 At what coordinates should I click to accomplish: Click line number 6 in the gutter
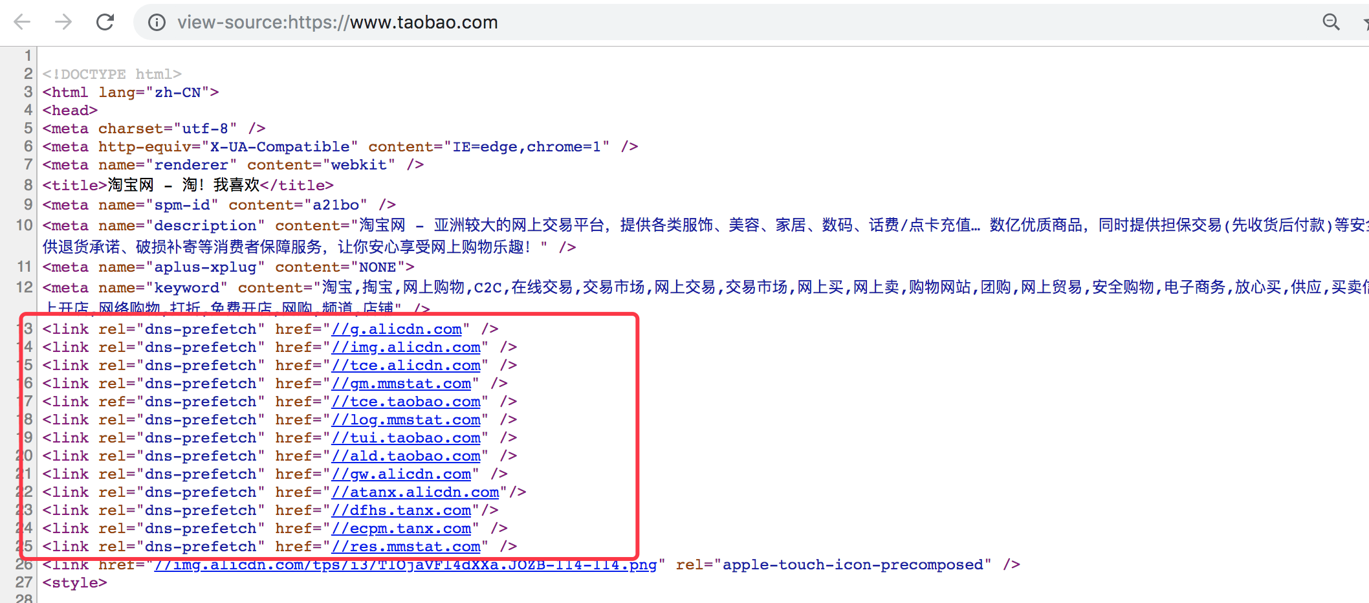tap(28, 147)
